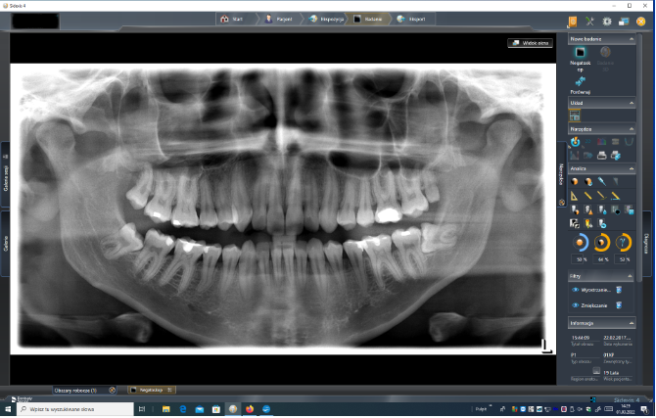Click the first orange sphere icon in Analiza
Screen dimensions: 656x418
click(x=576, y=181)
